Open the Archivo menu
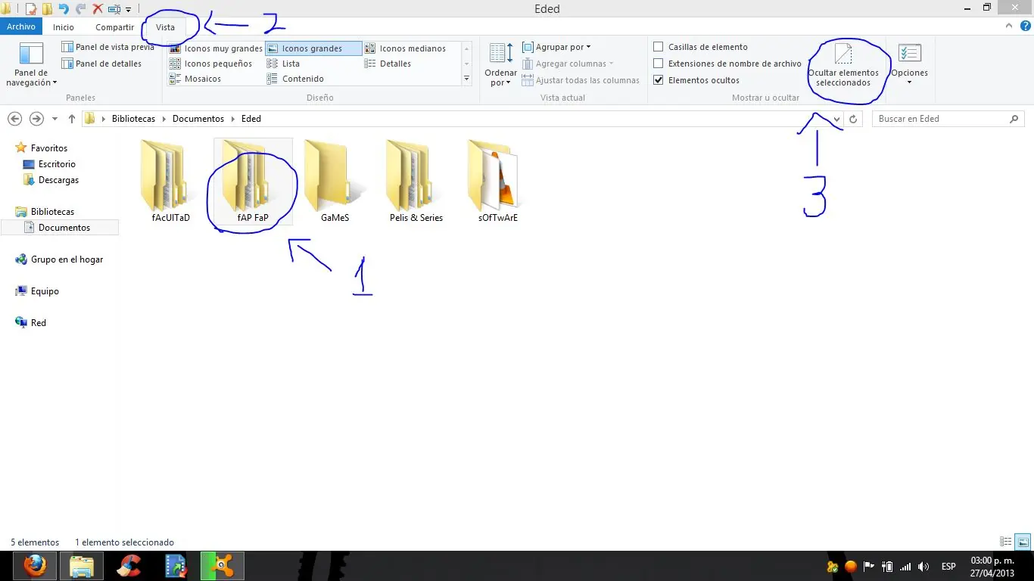The width and height of the screenshot is (1034, 581). click(21, 27)
